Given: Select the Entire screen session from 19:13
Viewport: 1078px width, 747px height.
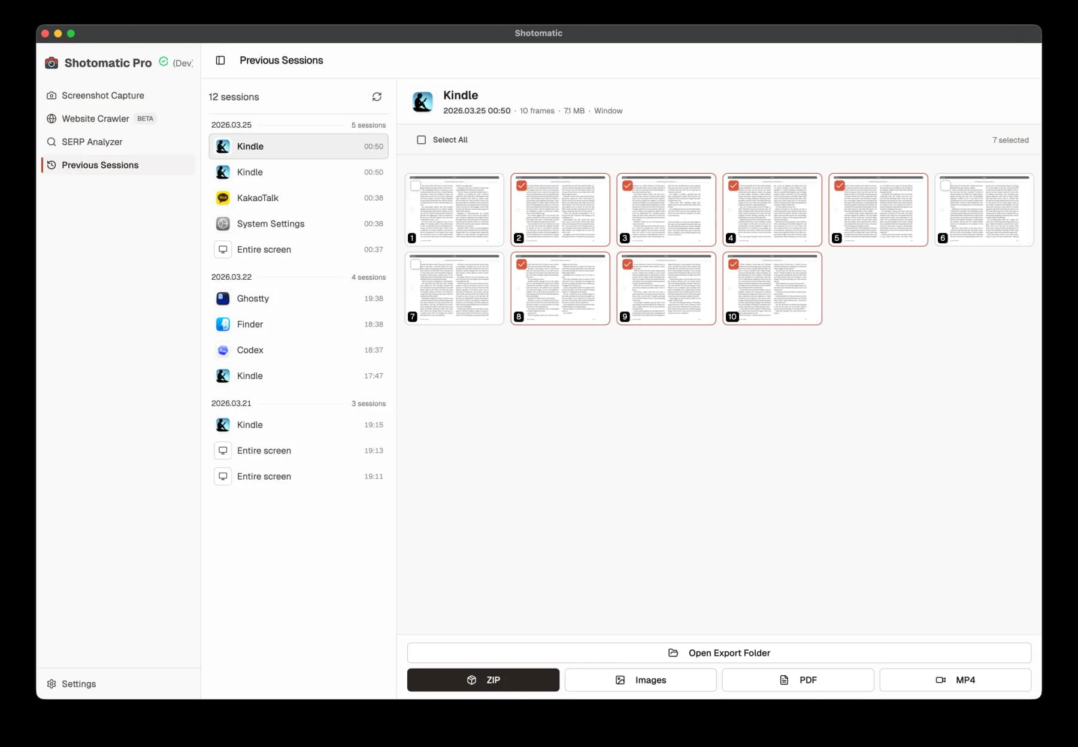Looking at the screenshot, I should point(264,450).
